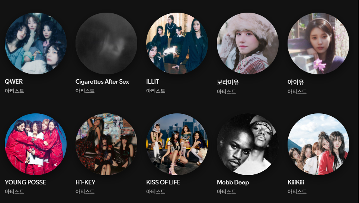
Task: Click the KiiiKiii name link
Action: click(296, 182)
